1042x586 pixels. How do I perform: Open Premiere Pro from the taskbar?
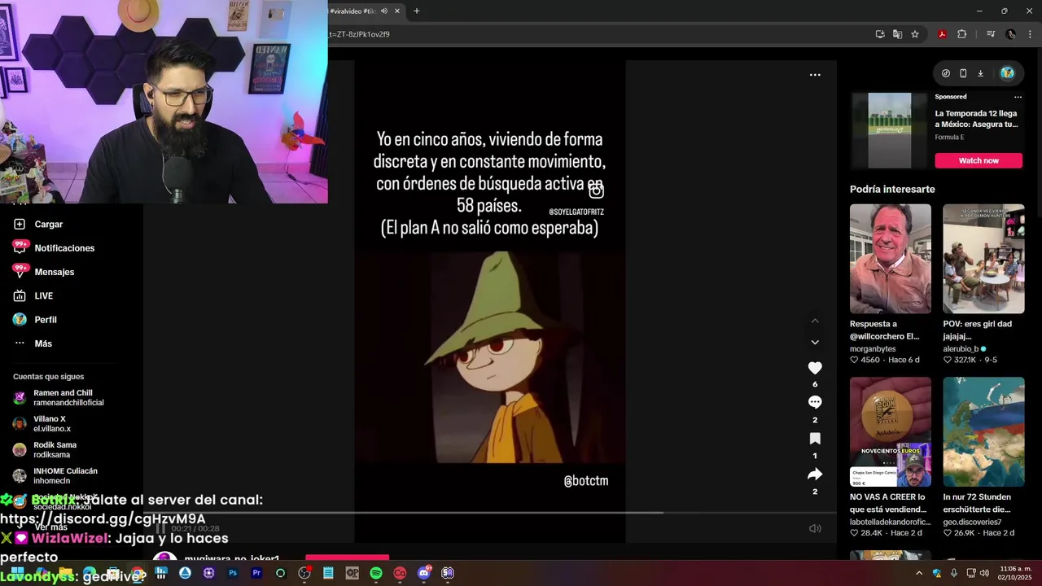[x=256, y=573]
